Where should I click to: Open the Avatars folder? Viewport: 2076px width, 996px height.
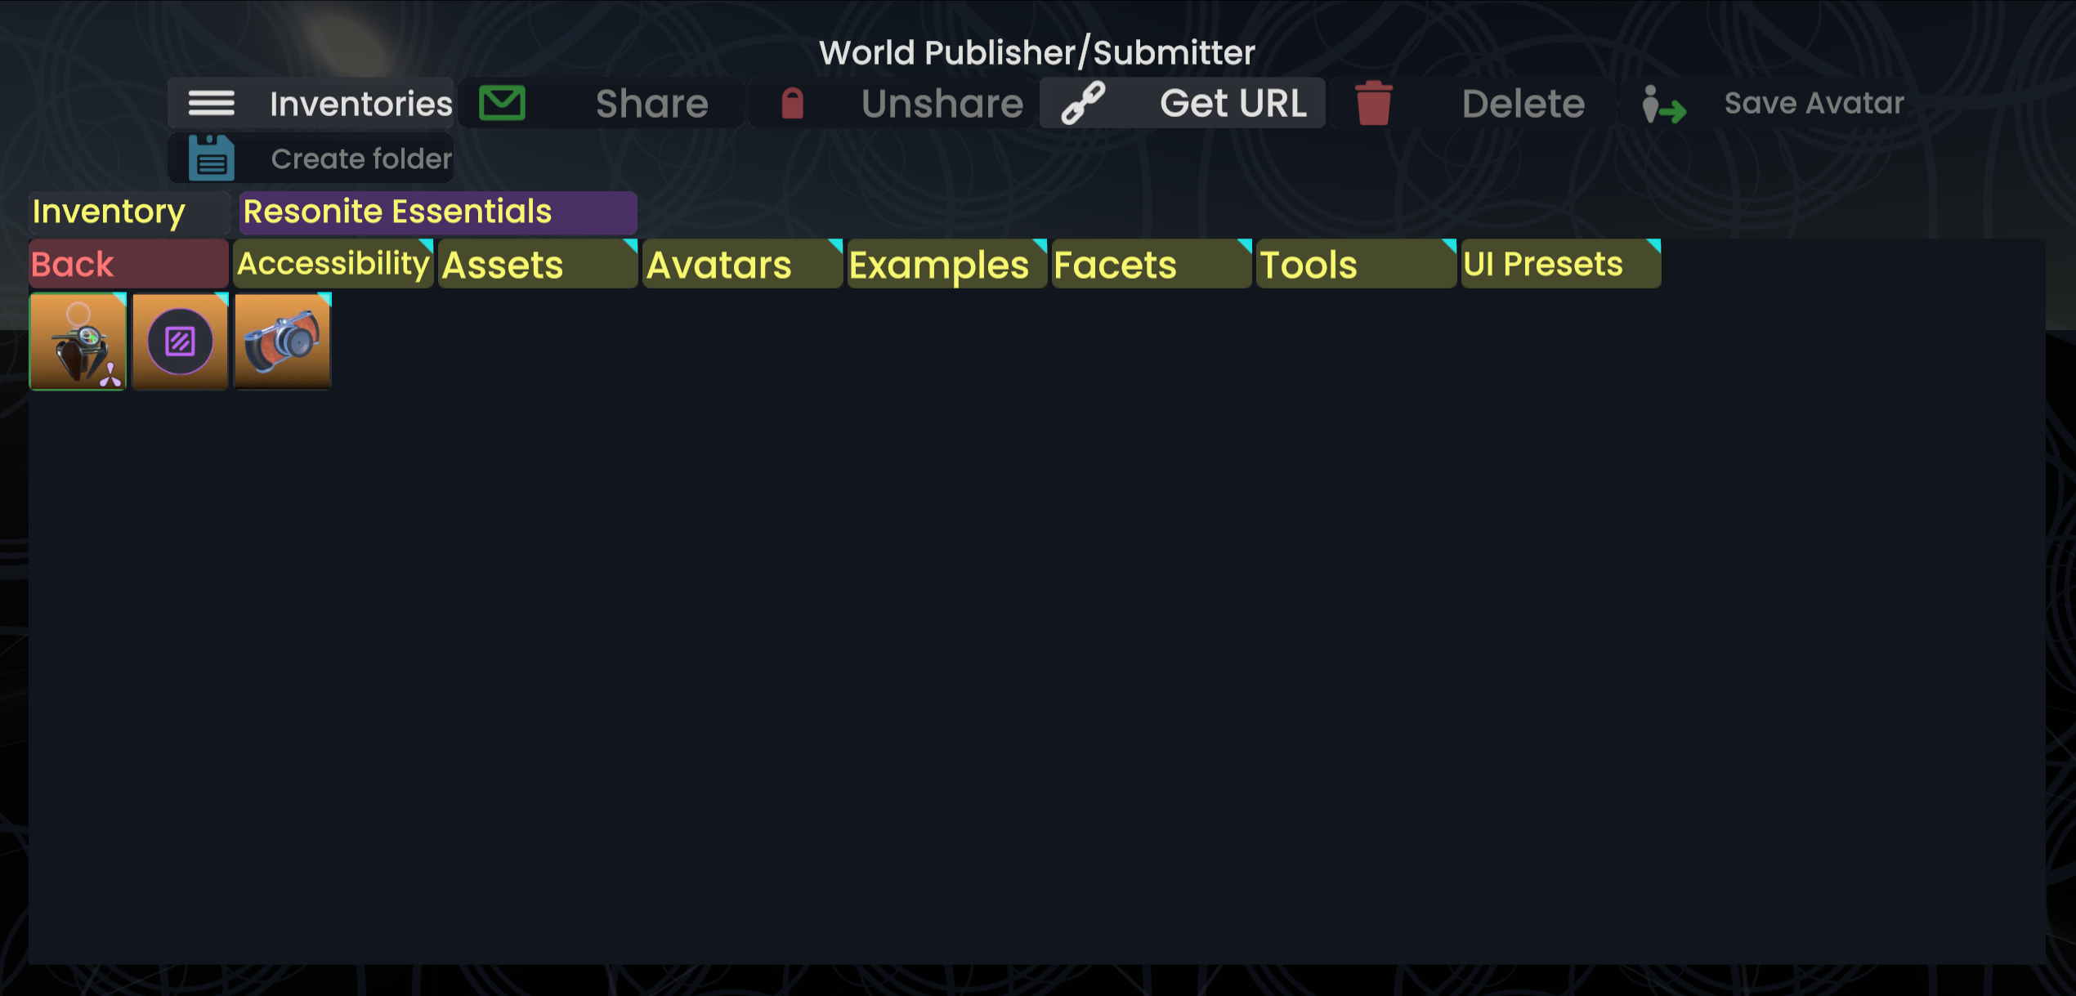tap(741, 264)
